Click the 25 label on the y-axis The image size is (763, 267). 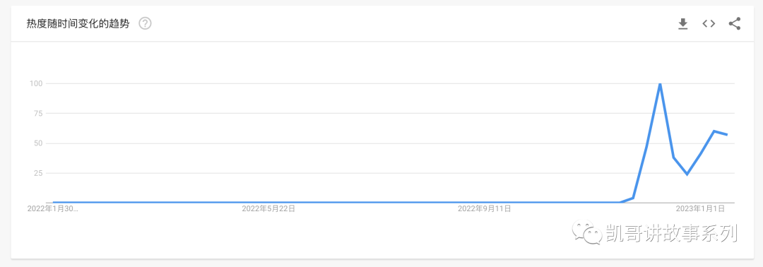pyautogui.click(x=39, y=173)
